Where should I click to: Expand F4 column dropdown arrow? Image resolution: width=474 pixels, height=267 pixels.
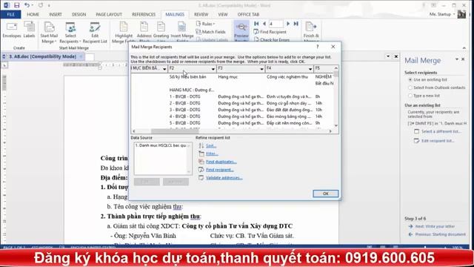[x=310, y=69]
